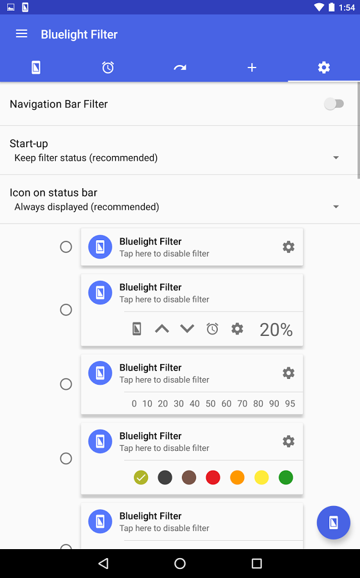360x578 pixels.
Task: Tap opacity value 50 in notification preview
Action: [x=210, y=404]
